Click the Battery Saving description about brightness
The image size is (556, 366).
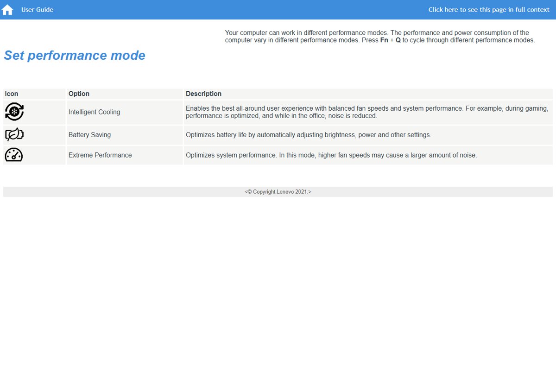[309, 135]
